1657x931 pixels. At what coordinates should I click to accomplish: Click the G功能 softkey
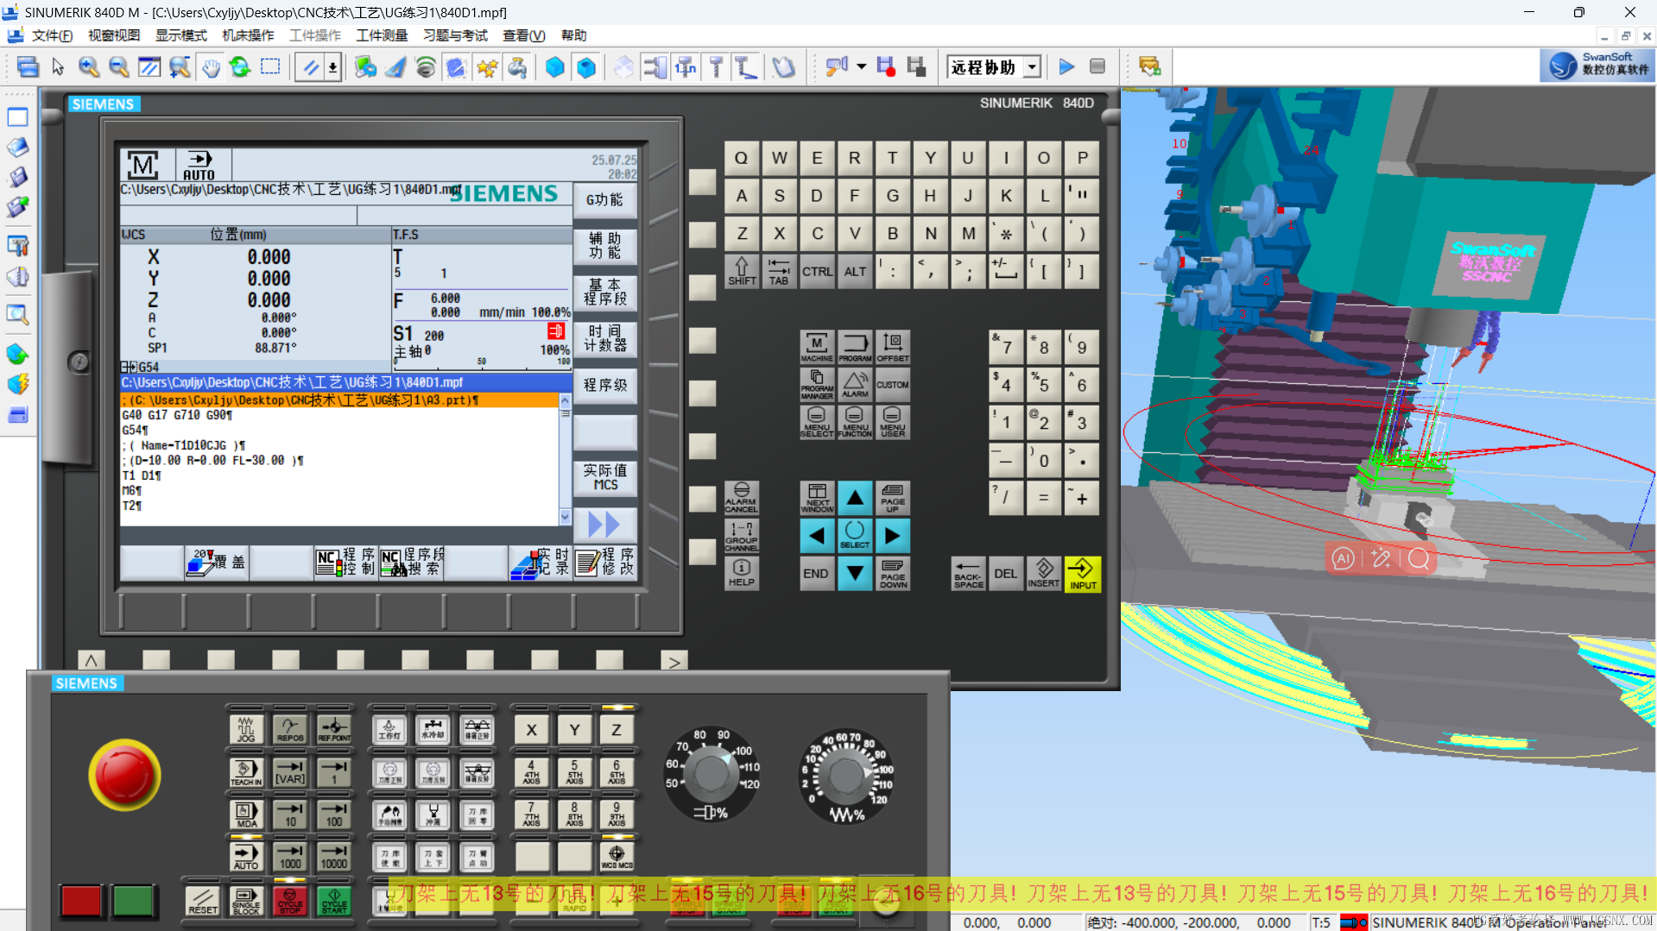pyautogui.click(x=604, y=199)
